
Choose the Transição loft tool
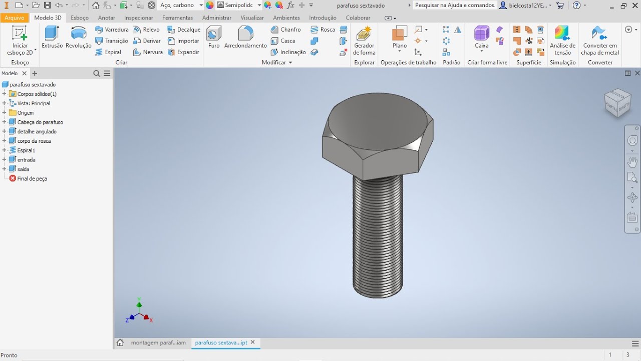pyautogui.click(x=112, y=41)
